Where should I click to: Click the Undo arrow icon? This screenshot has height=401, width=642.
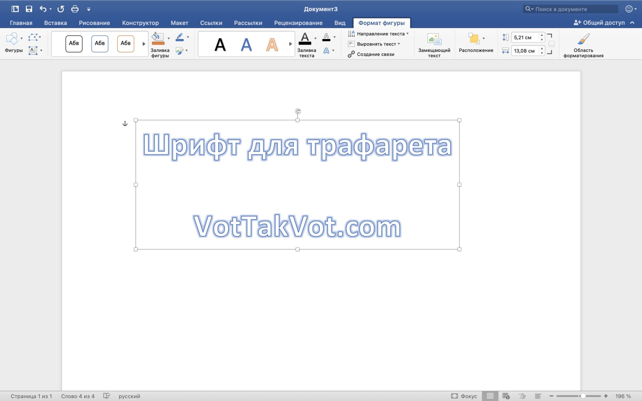pos(43,9)
